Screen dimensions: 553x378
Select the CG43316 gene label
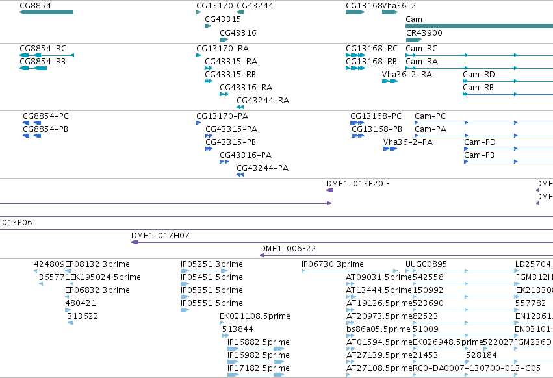point(238,32)
